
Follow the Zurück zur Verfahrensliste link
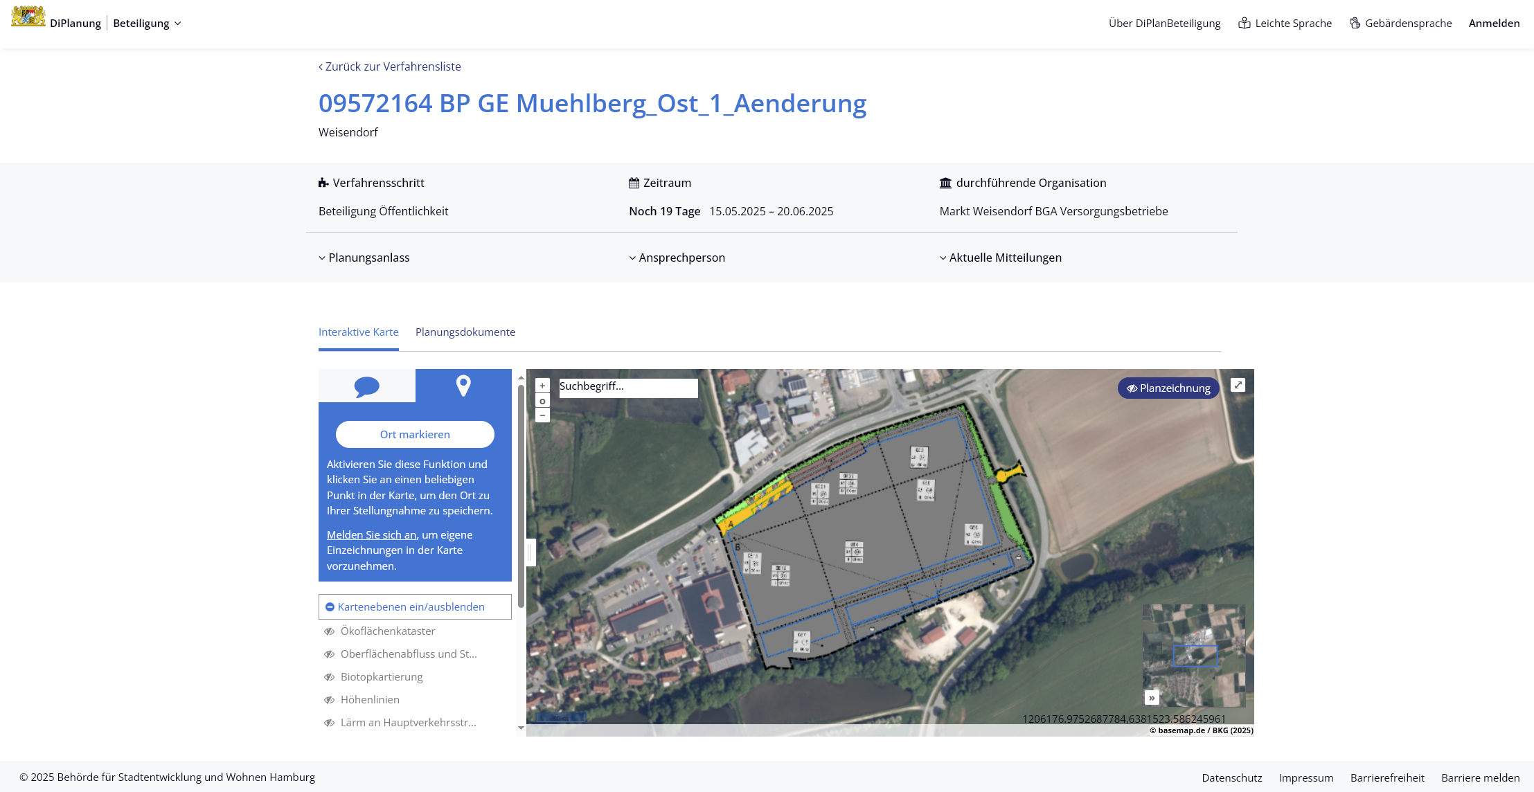[390, 66]
